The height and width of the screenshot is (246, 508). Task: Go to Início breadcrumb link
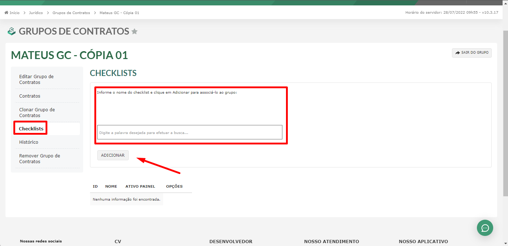[14, 13]
